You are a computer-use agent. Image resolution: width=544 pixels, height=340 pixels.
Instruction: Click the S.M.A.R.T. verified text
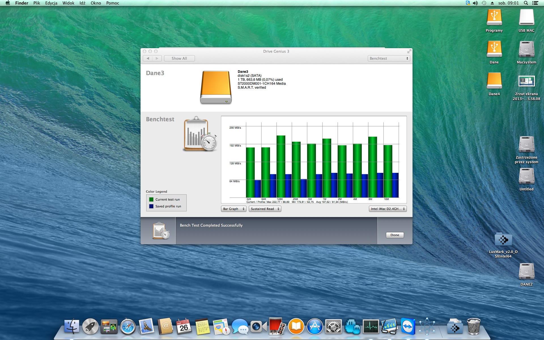pyautogui.click(x=252, y=88)
